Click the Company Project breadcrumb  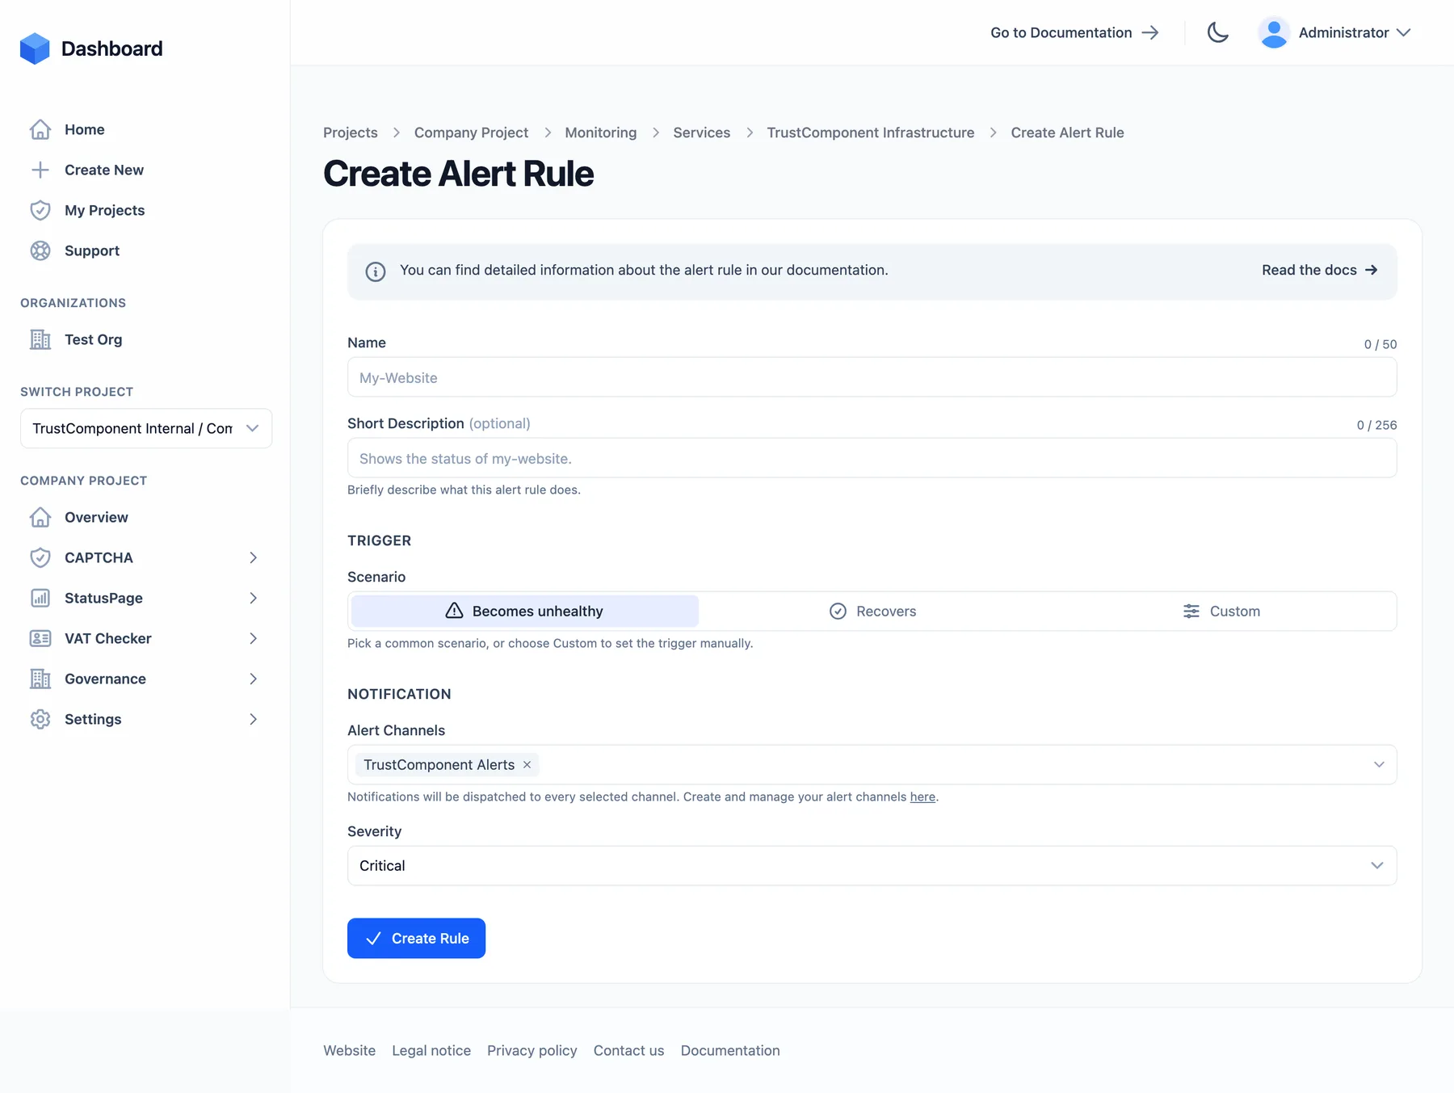471,132
